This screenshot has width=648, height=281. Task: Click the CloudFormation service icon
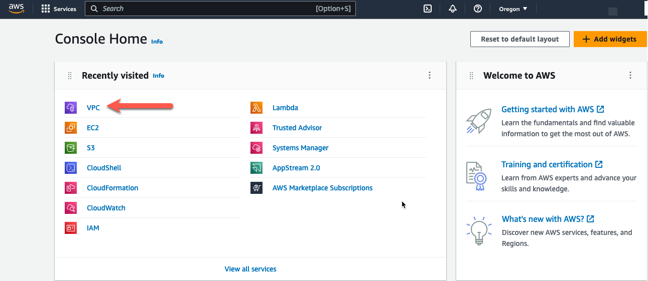coord(71,188)
